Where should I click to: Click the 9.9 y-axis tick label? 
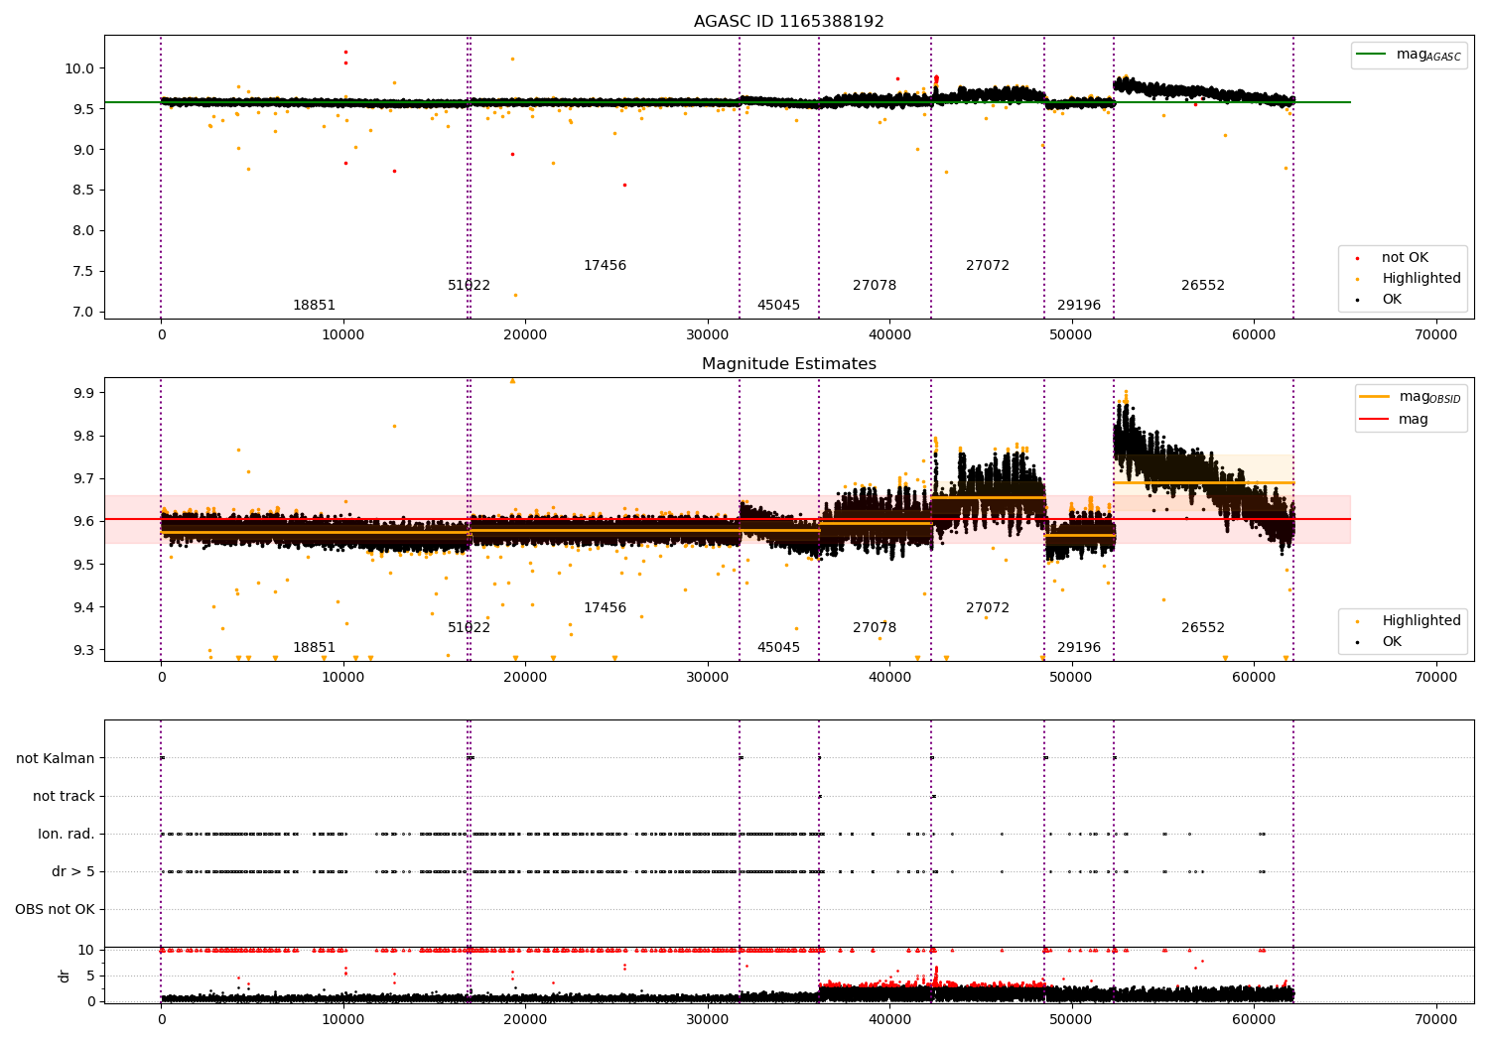tap(83, 394)
